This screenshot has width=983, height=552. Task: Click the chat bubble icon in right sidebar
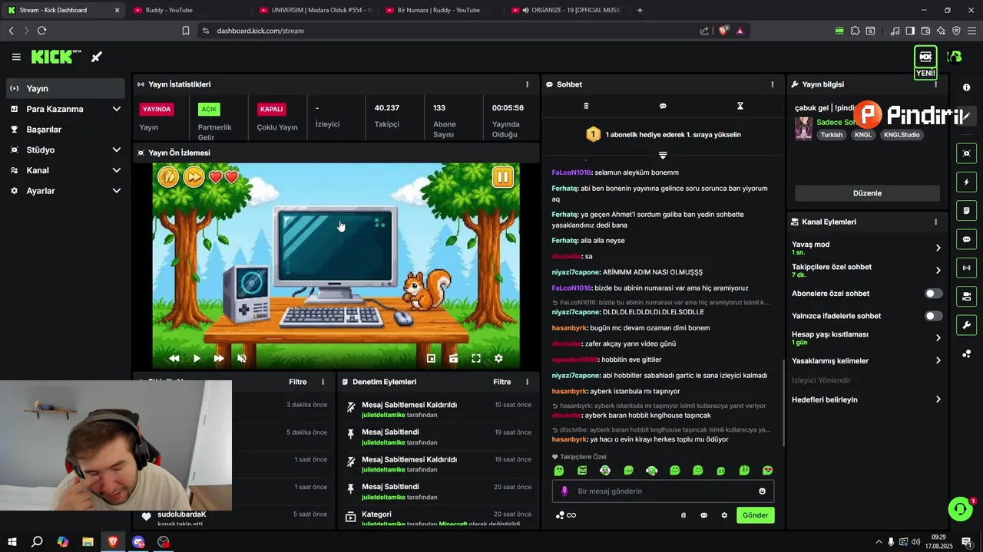966,239
